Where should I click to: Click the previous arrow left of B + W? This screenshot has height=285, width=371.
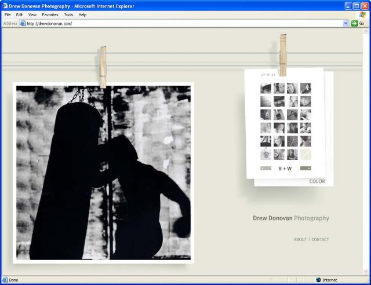(x=266, y=169)
